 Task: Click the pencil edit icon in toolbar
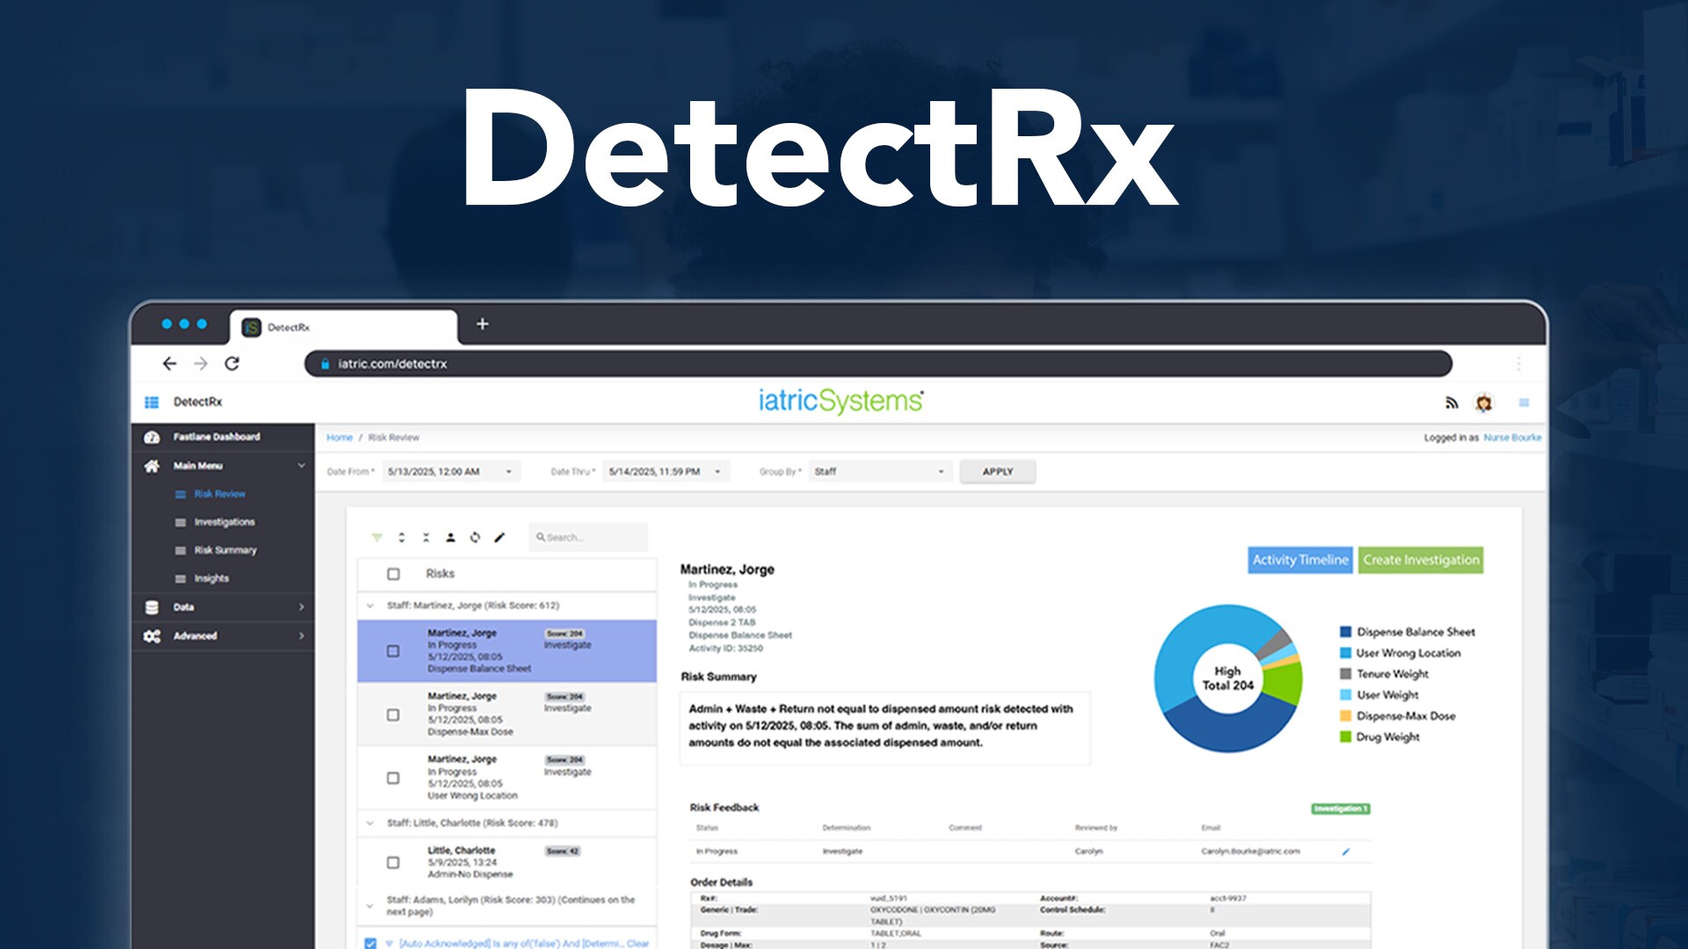coord(499,538)
